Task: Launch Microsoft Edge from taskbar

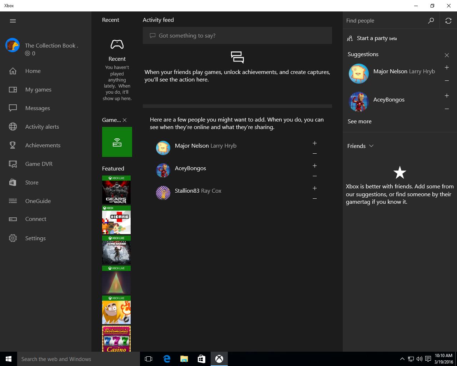Action: click(x=166, y=359)
